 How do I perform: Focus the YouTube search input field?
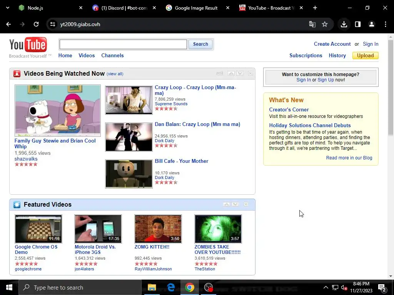tap(123, 45)
